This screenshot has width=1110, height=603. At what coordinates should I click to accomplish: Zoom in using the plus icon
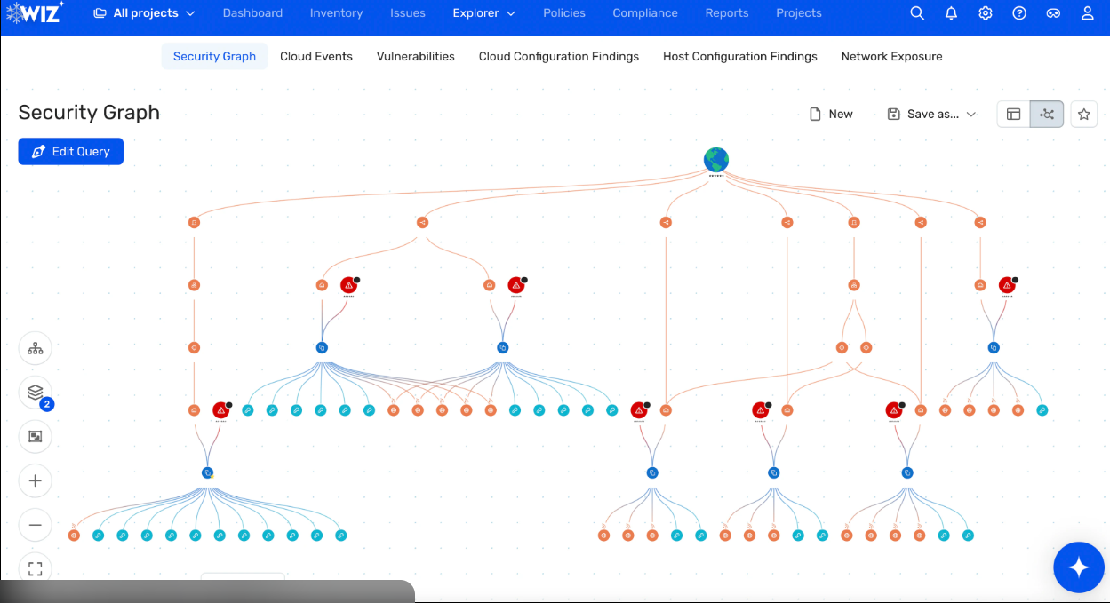(35, 480)
